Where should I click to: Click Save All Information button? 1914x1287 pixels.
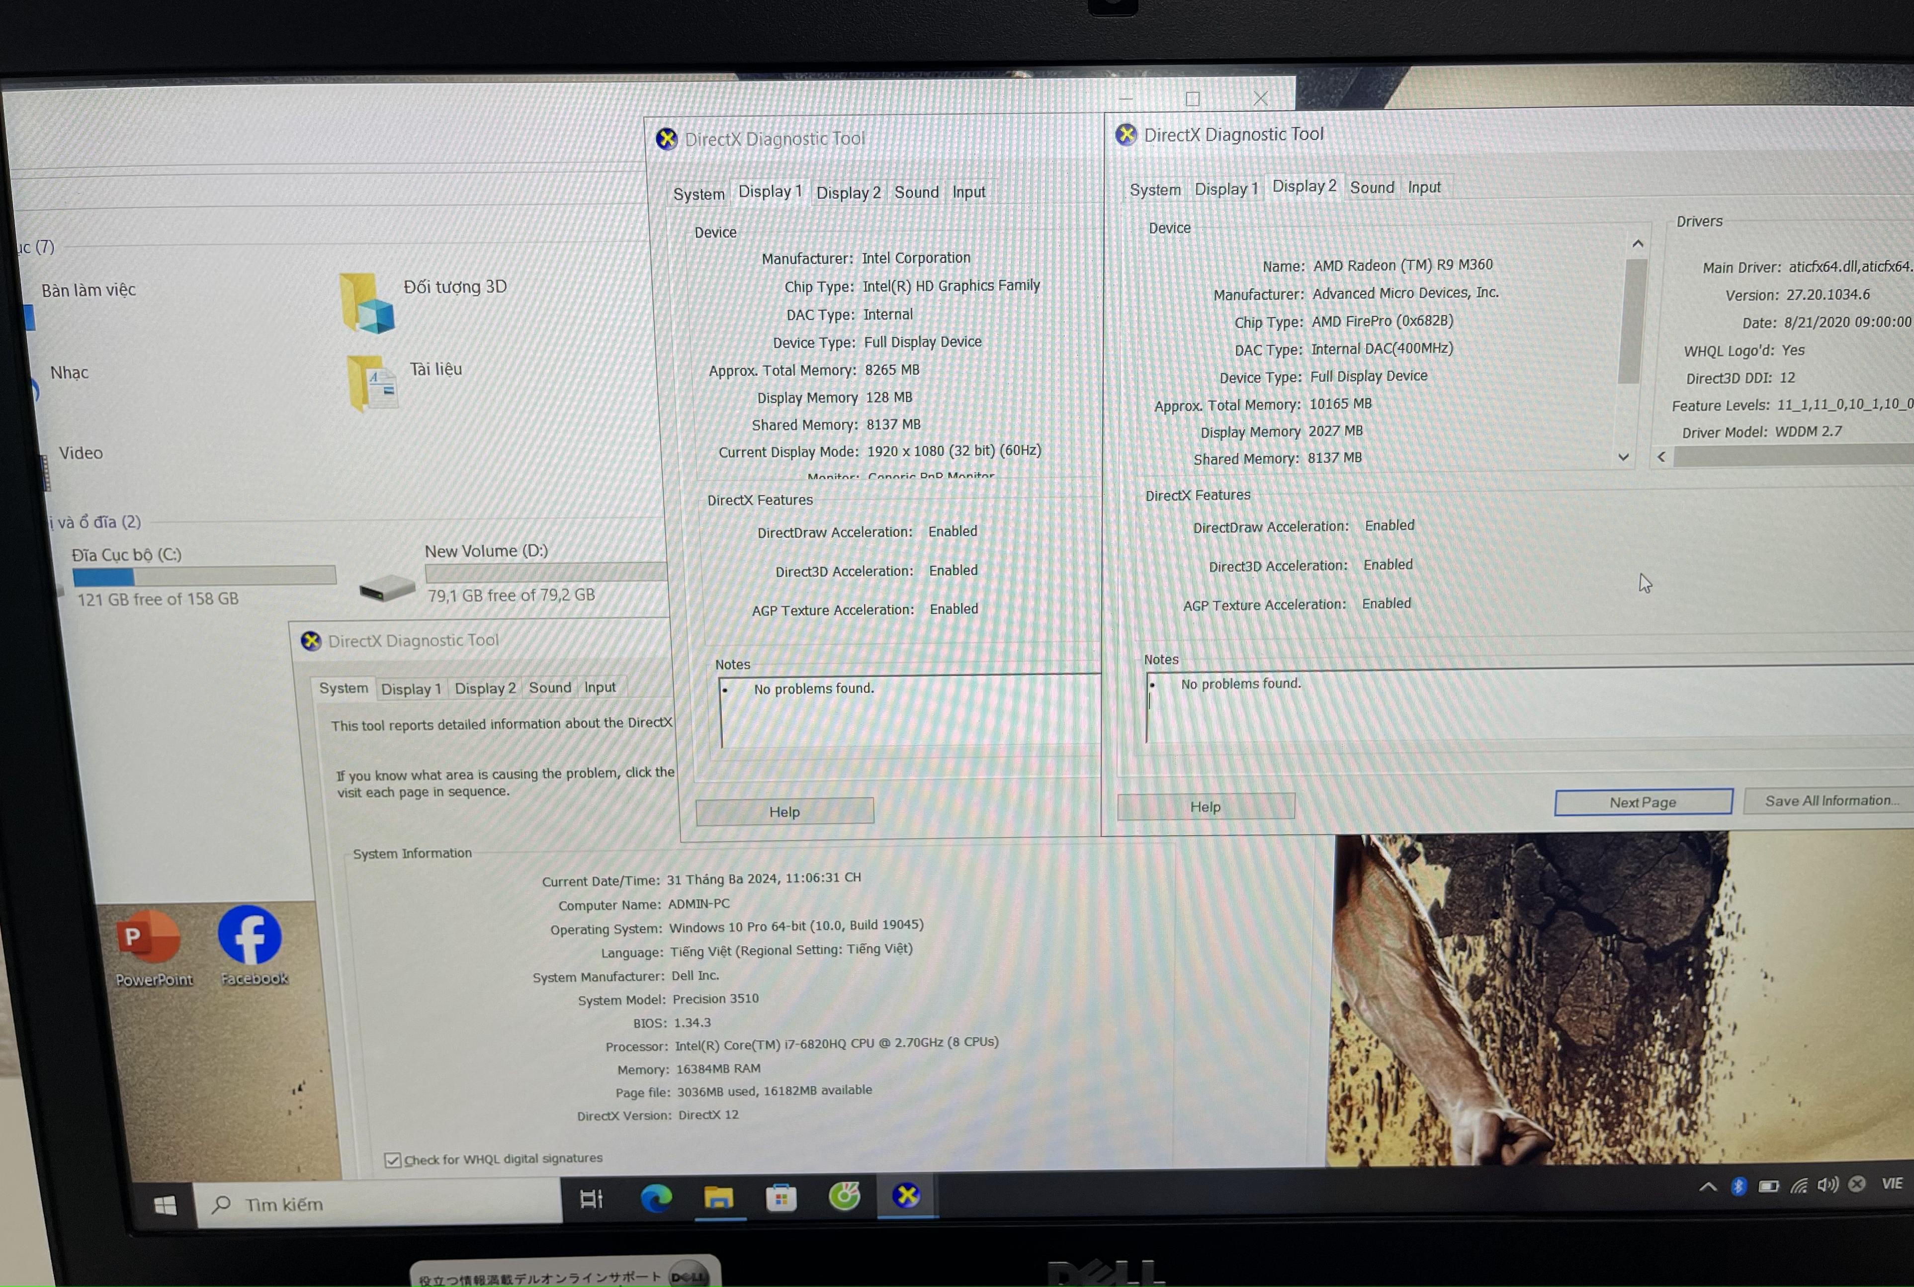(1830, 800)
